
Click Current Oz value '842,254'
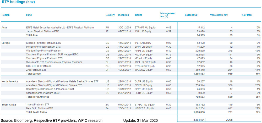[200, 109]
